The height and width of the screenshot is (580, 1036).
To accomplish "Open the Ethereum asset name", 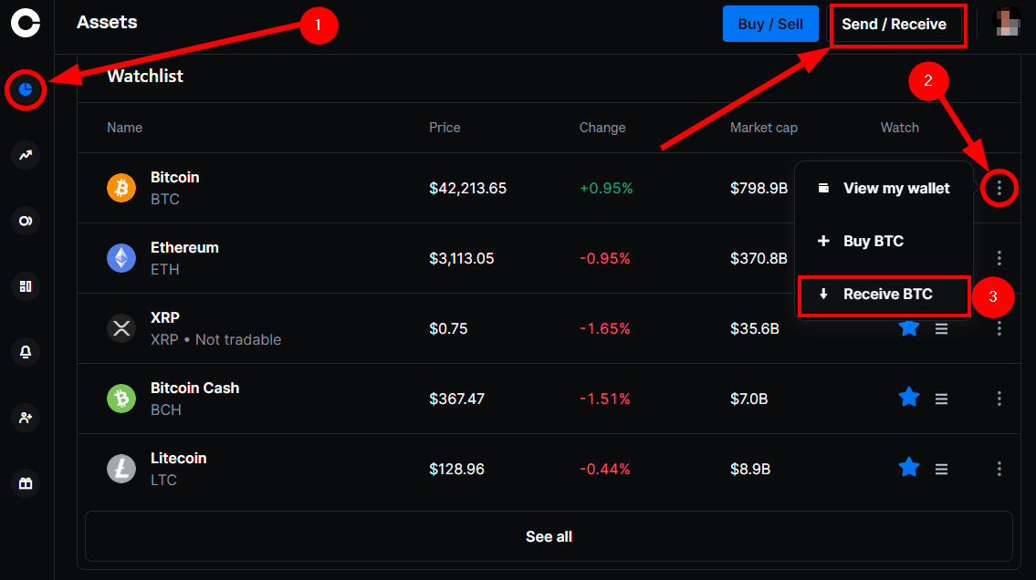I will (184, 247).
